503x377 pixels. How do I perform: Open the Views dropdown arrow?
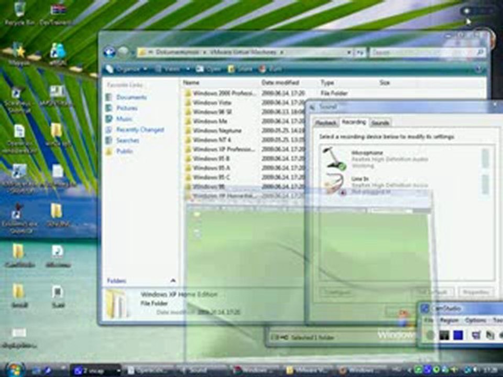(188, 69)
